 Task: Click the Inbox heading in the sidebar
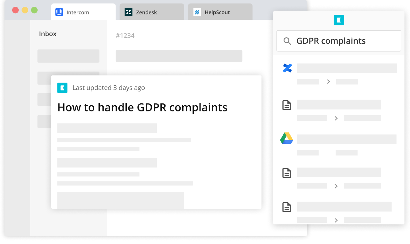coord(48,34)
